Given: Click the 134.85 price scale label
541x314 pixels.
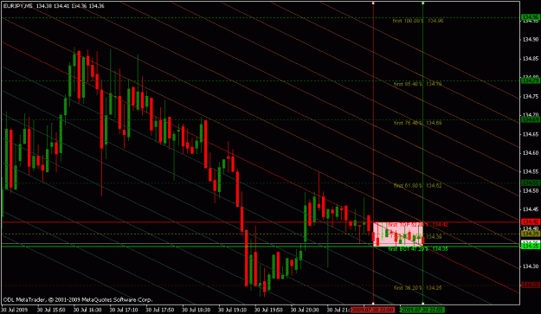Looking at the screenshot, I should [x=531, y=59].
